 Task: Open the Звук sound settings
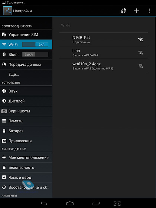(26, 91)
